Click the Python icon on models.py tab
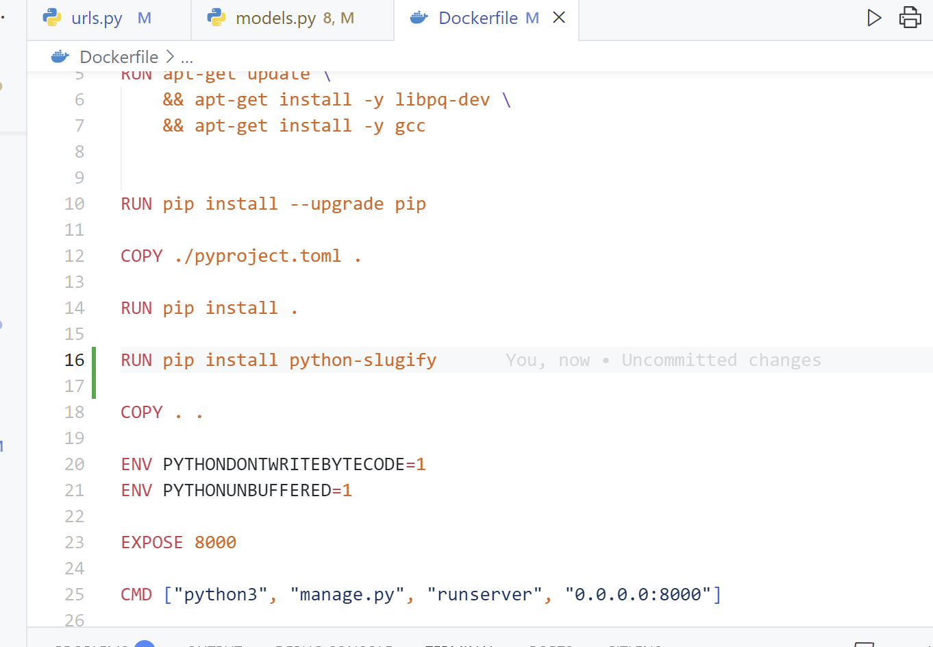Screen dimensions: 933x647 pyautogui.click(x=216, y=18)
